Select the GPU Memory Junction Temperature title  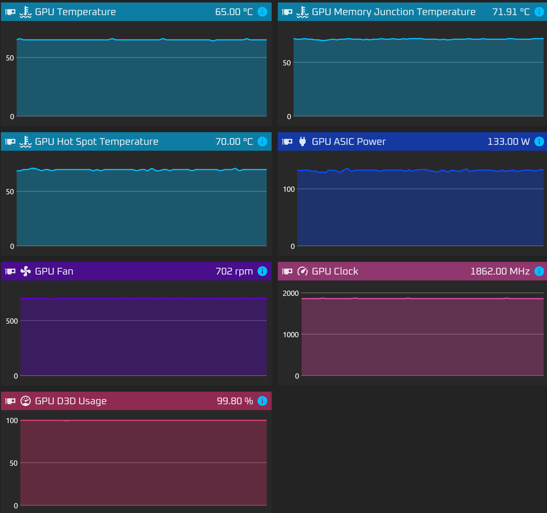pos(393,12)
